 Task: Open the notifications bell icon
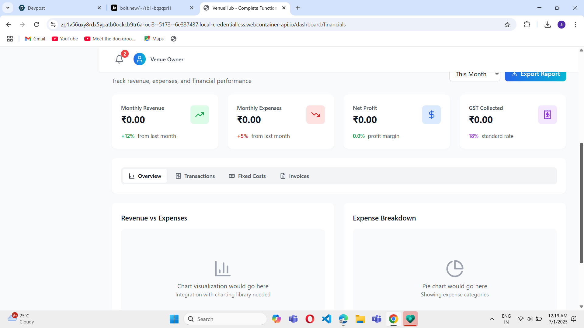119,59
